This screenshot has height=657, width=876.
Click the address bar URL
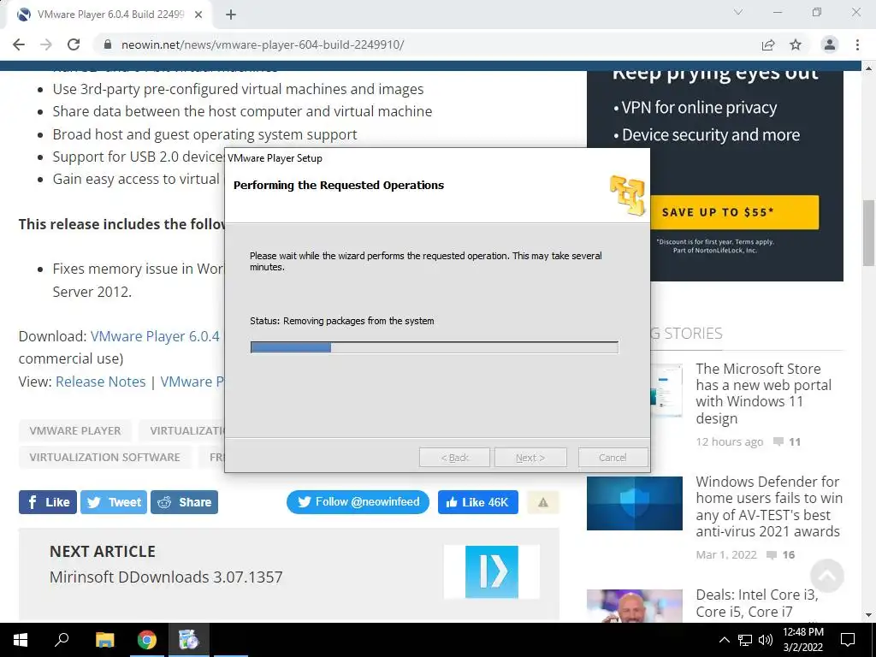point(263,44)
